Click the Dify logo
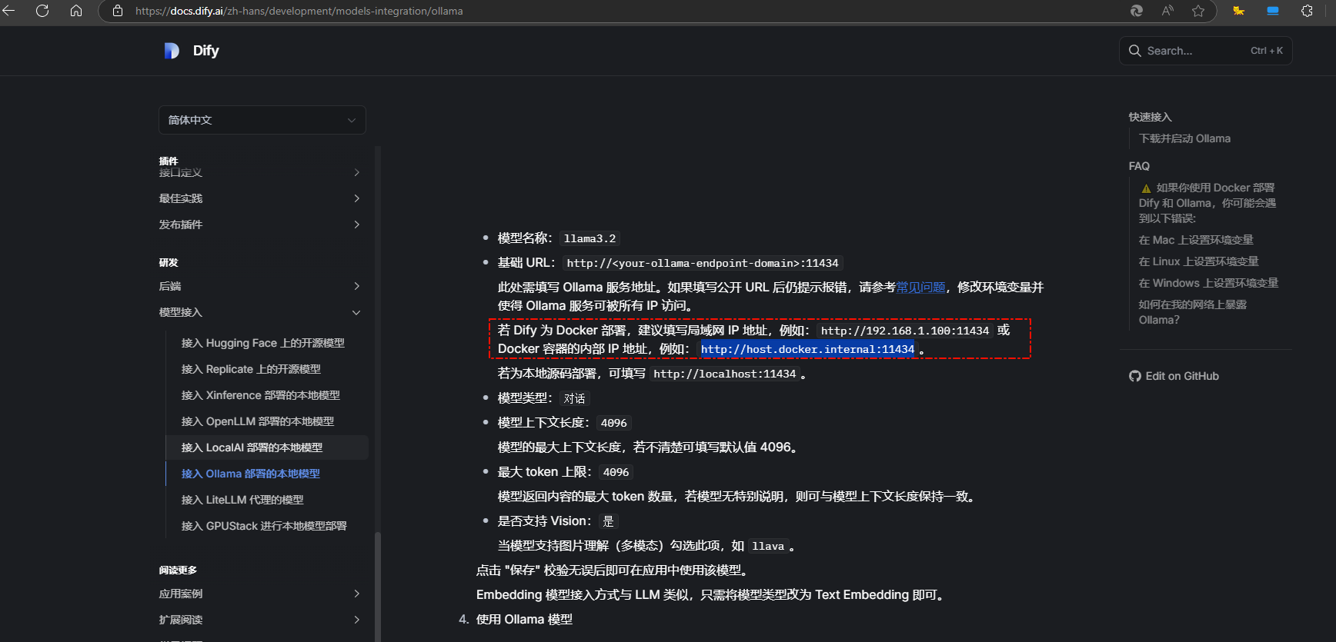Image resolution: width=1336 pixels, height=642 pixels. (172, 51)
